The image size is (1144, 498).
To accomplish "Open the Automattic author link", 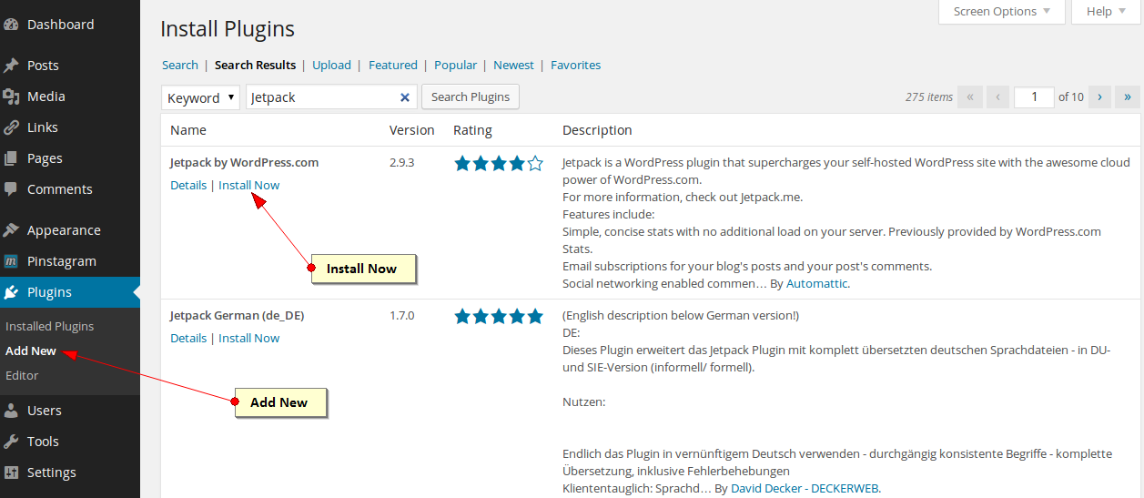I will click(x=816, y=283).
